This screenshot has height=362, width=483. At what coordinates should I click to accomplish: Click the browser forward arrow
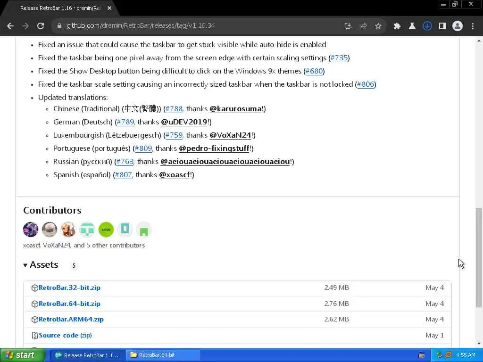(x=25, y=26)
